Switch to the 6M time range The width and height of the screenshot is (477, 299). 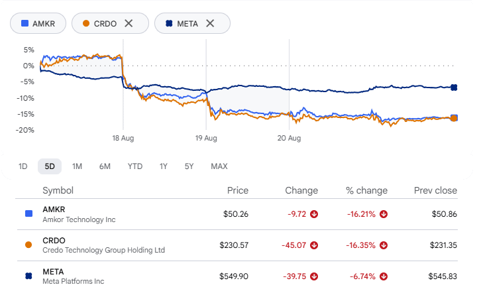point(105,166)
